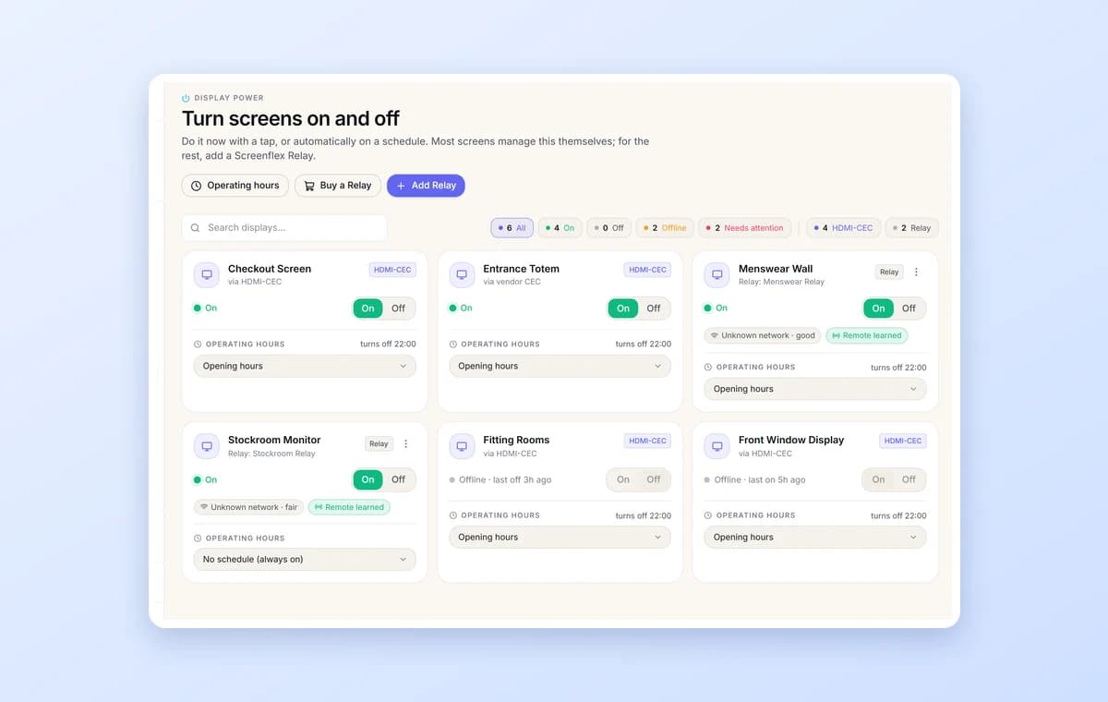1108x702 pixels.
Task: Open the Stockroom Monitor three-dot menu
Action: [x=405, y=443]
